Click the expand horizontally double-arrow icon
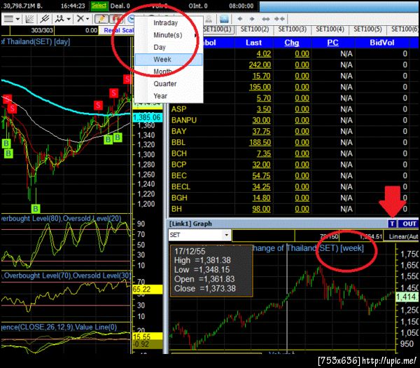The height and width of the screenshot is (368, 420). [x=266, y=19]
